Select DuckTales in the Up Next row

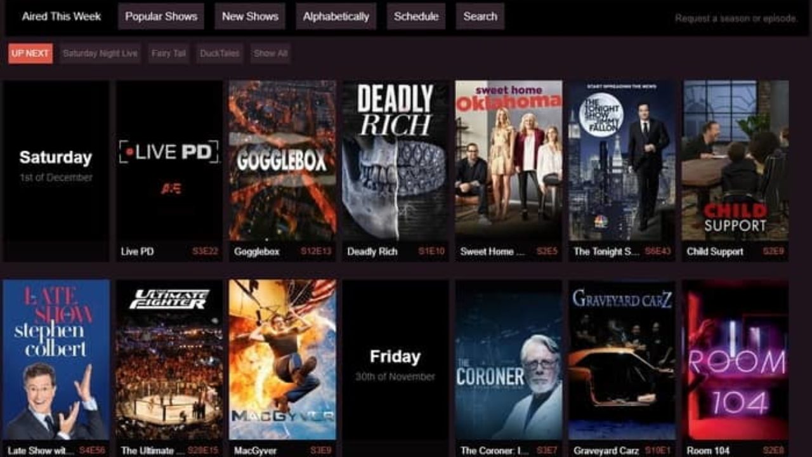(219, 53)
